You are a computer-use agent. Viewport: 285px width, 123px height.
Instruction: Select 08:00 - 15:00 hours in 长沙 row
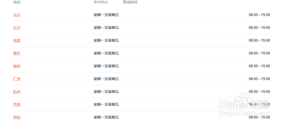coord(259,28)
